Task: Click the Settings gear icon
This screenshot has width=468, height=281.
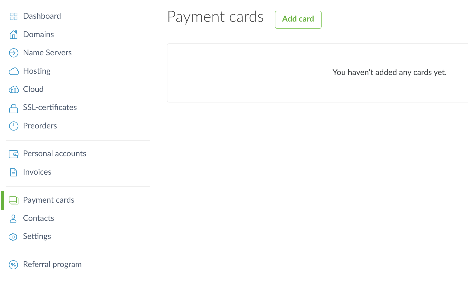Action: 13,237
